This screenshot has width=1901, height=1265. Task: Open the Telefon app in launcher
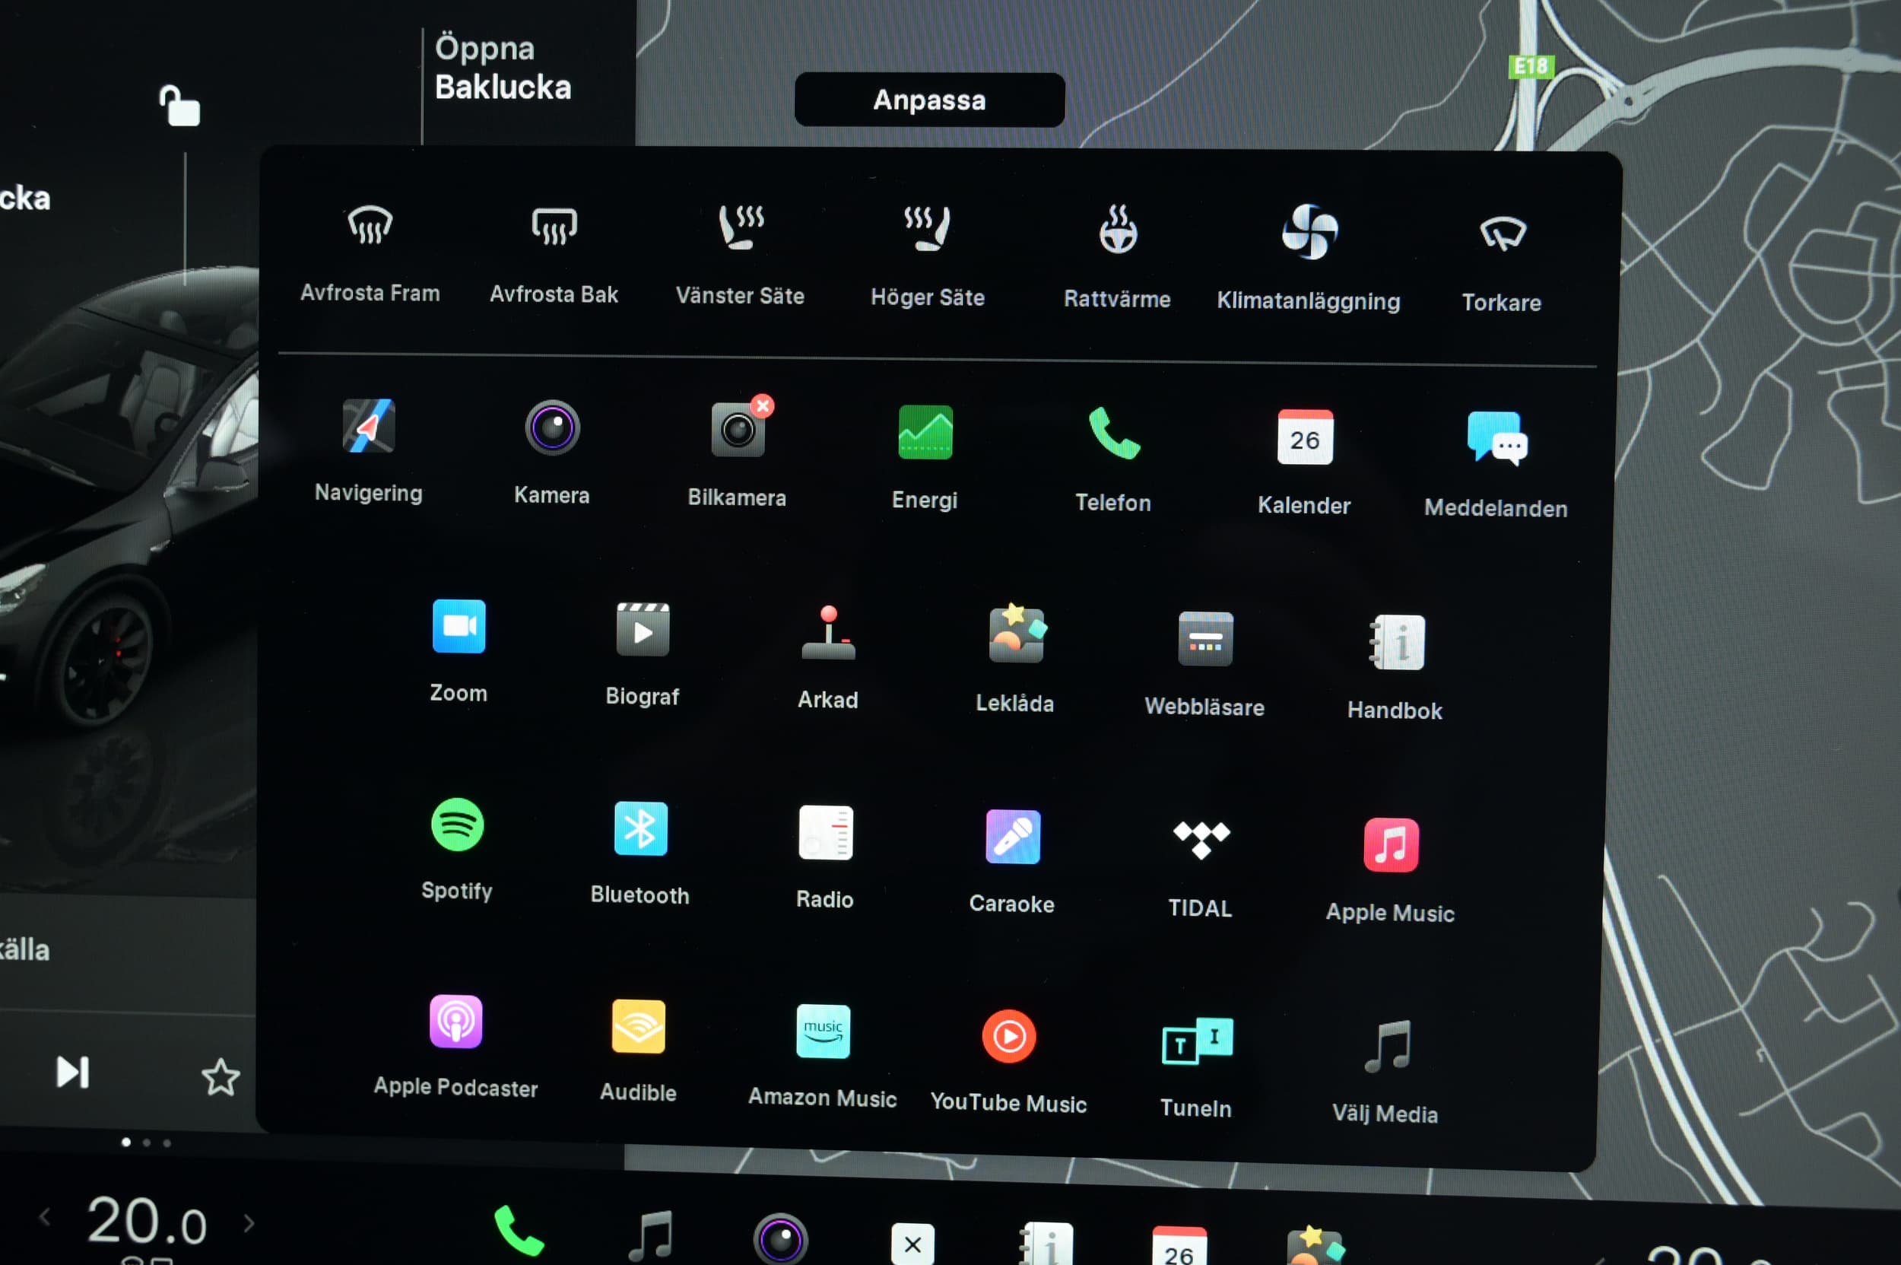pyautogui.click(x=1114, y=460)
